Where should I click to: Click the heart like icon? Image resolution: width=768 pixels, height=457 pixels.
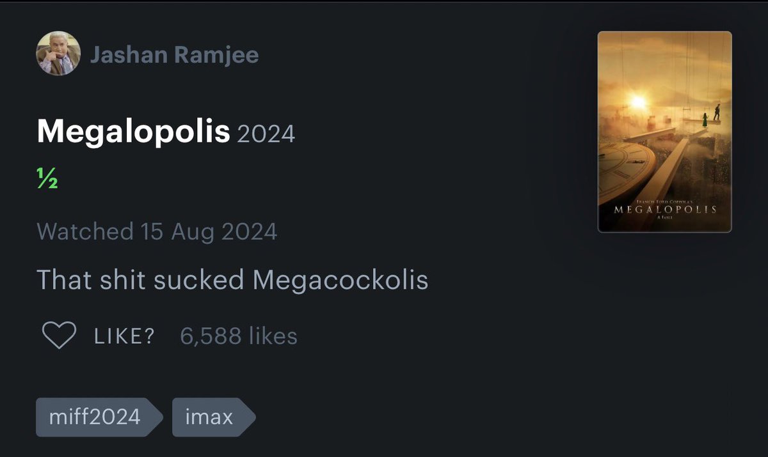(59, 336)
